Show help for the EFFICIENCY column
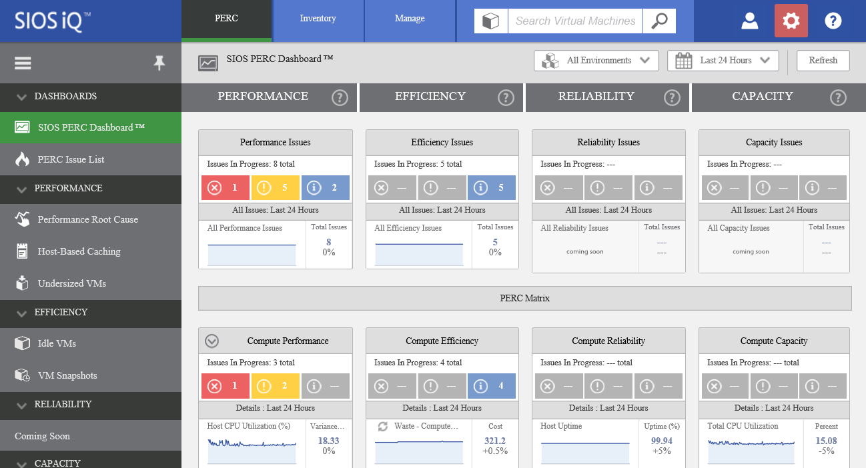This screenshot has height=468, width=866. coord(506,97)
